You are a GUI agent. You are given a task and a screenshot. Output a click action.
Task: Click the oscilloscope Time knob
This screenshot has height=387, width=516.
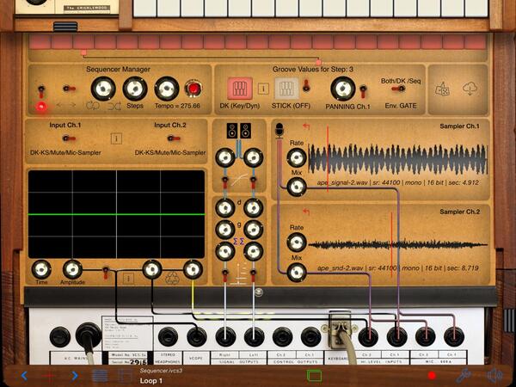point(41,269)
